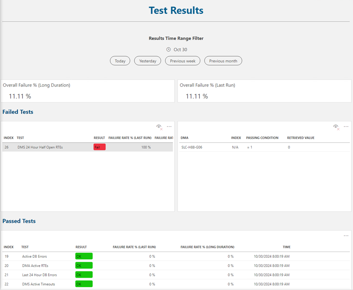
Task: Sort details table by DMA column
Action: (x=184, y=138)
